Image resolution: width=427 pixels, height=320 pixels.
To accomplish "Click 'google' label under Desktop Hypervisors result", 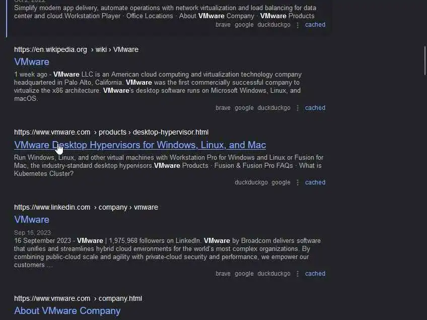I will (x=281, y=182).
